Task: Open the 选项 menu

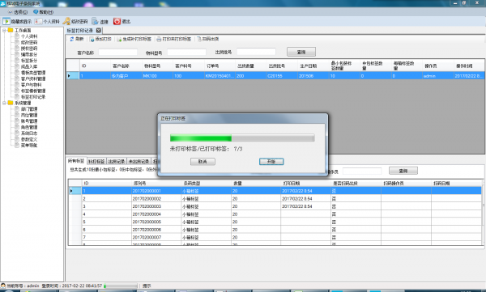Action: click(x=18, y=12)
